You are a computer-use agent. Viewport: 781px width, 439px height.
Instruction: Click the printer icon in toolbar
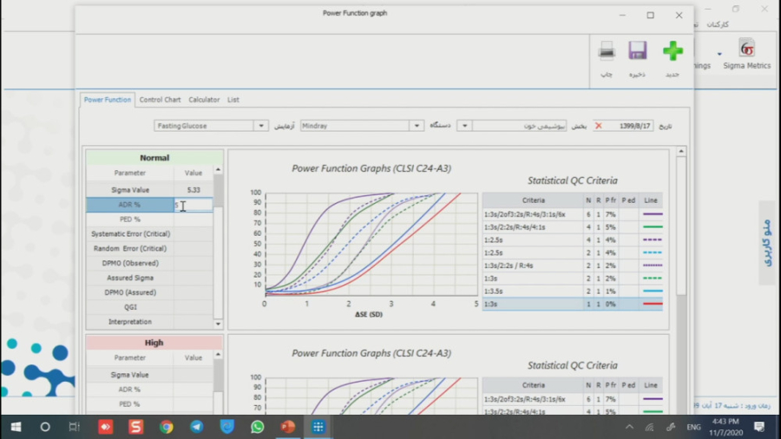click(607, 51)
